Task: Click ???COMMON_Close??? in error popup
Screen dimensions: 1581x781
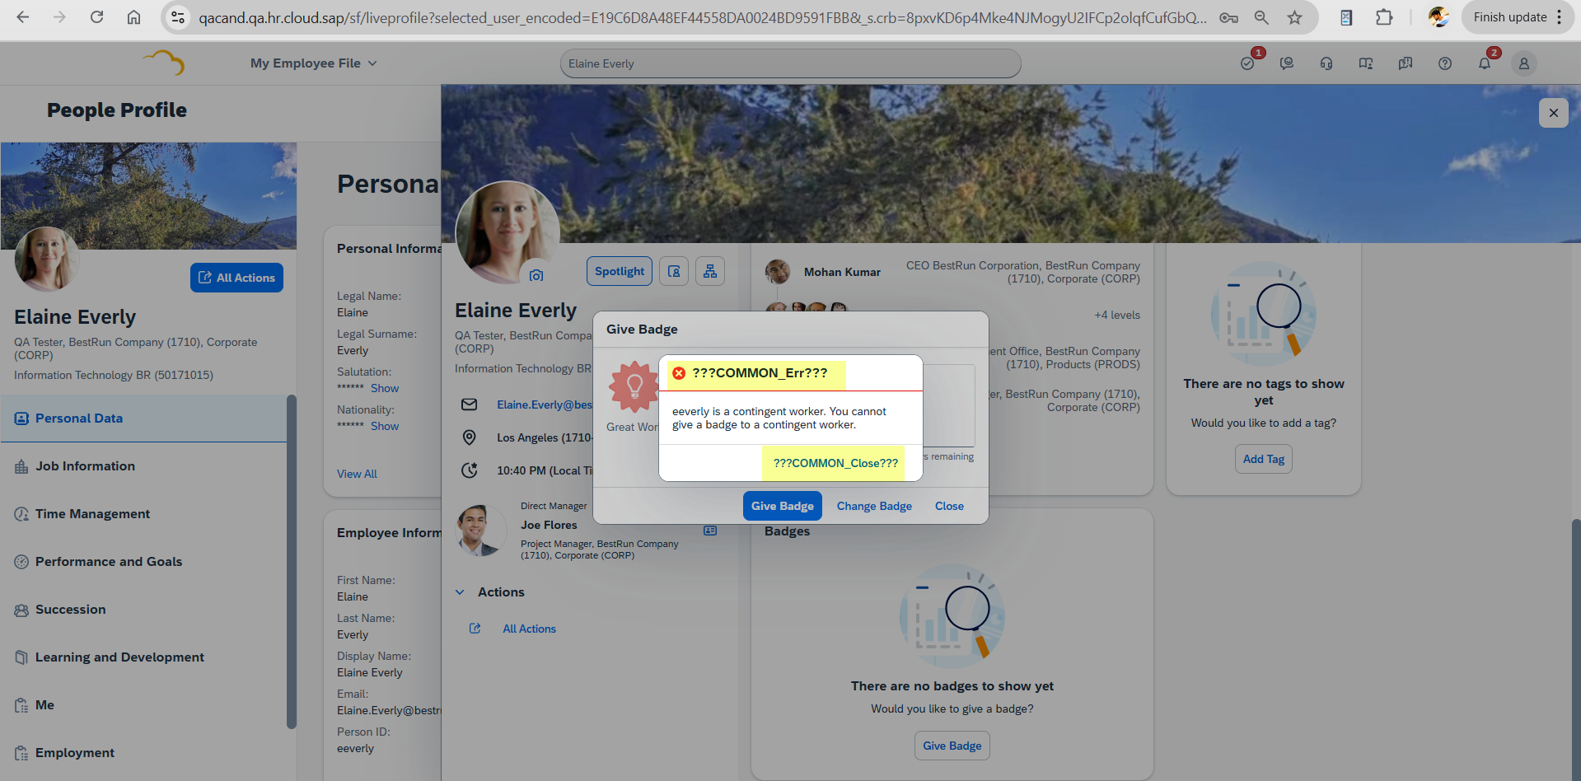Action: (835, 463)
